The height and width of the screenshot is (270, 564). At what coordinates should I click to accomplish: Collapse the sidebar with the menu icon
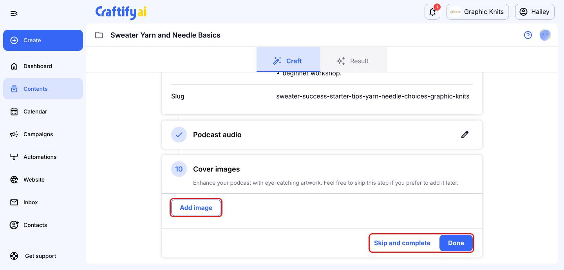coord(14,13)
